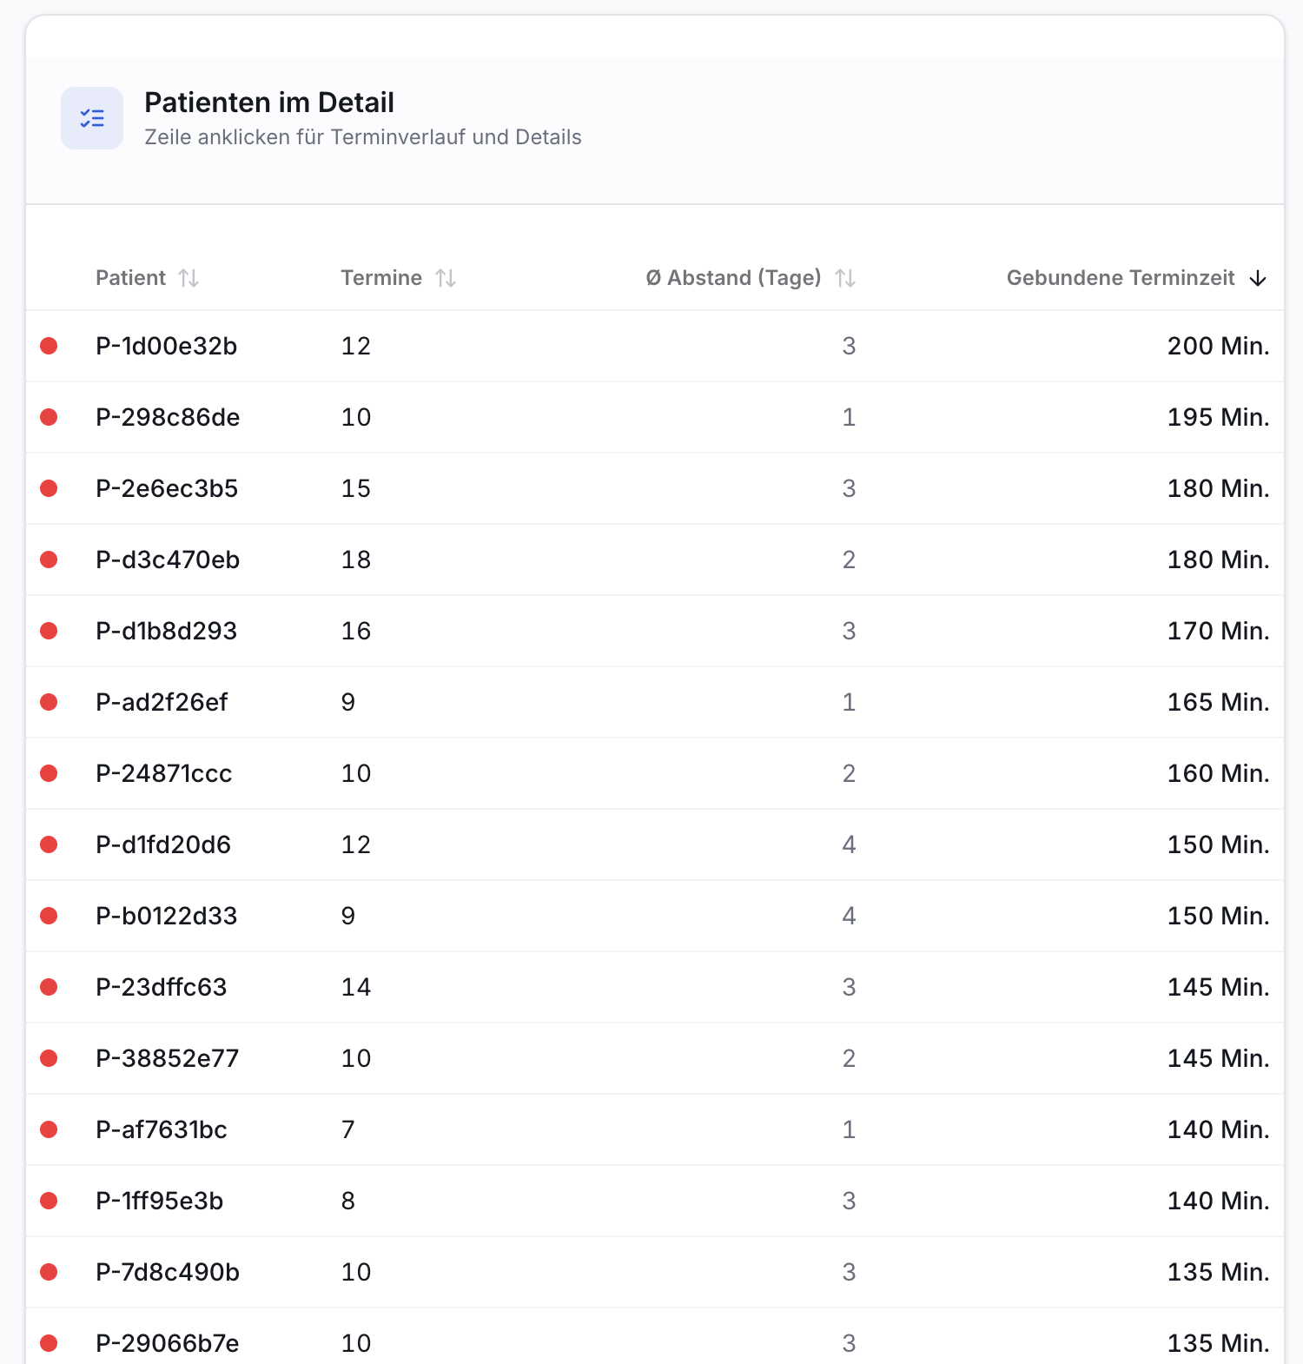Click the checklist icon beside Patienten im Detail
The image size is (1303, 1364).
click(92, 118)
